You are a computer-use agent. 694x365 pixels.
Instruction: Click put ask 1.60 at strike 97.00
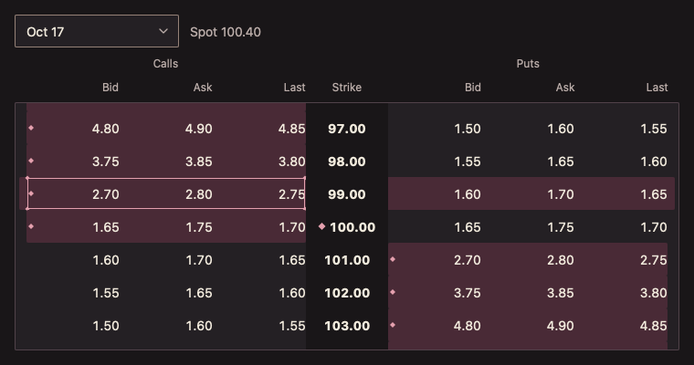point(561,129)
